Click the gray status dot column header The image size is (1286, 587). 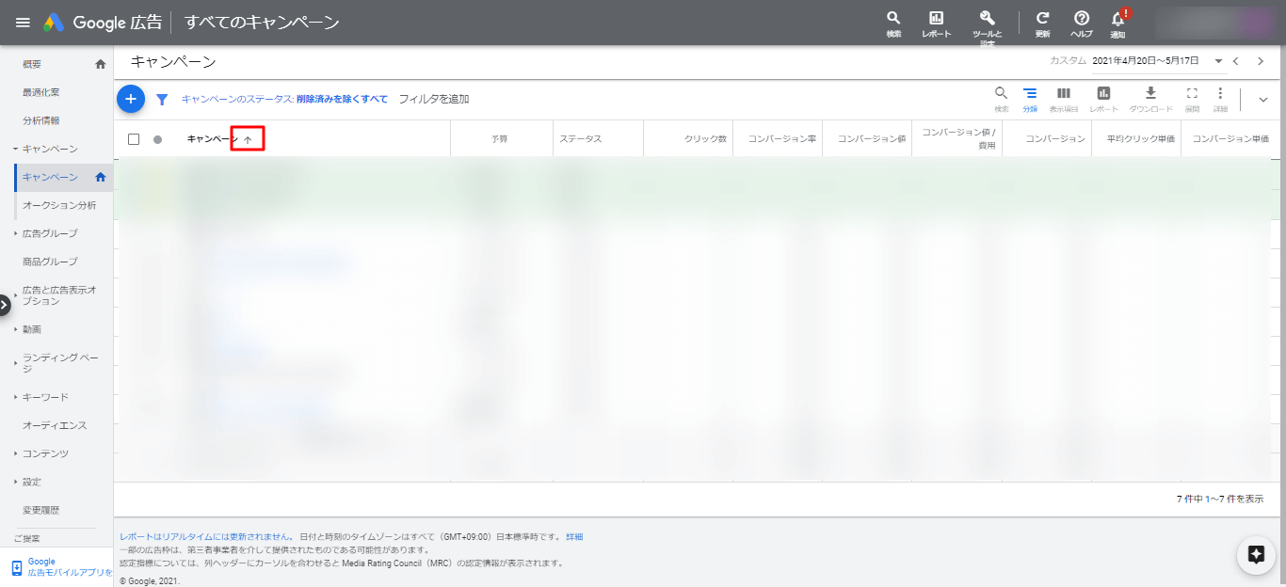click(157, 139)
